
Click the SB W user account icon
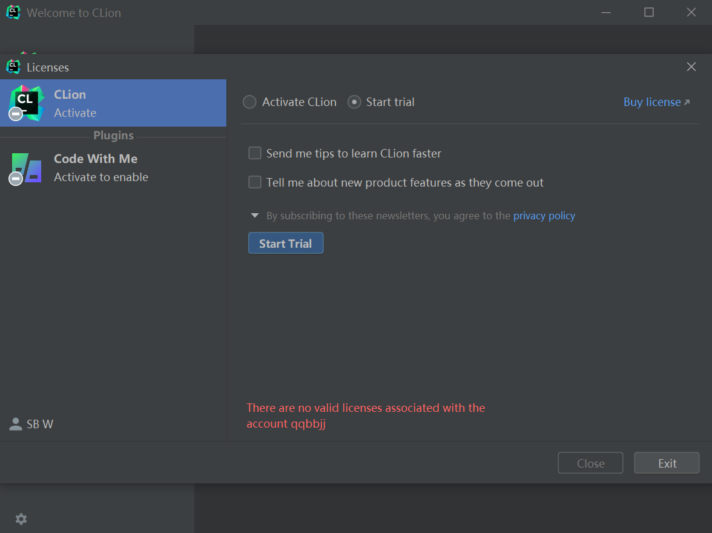coord(16,424)
